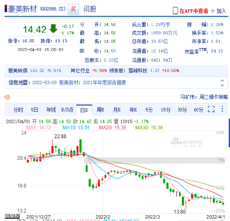Screen dimensions: 230x221
Task: Click the MA10: 15.01 indicator label
Action: tap(76, 128)
